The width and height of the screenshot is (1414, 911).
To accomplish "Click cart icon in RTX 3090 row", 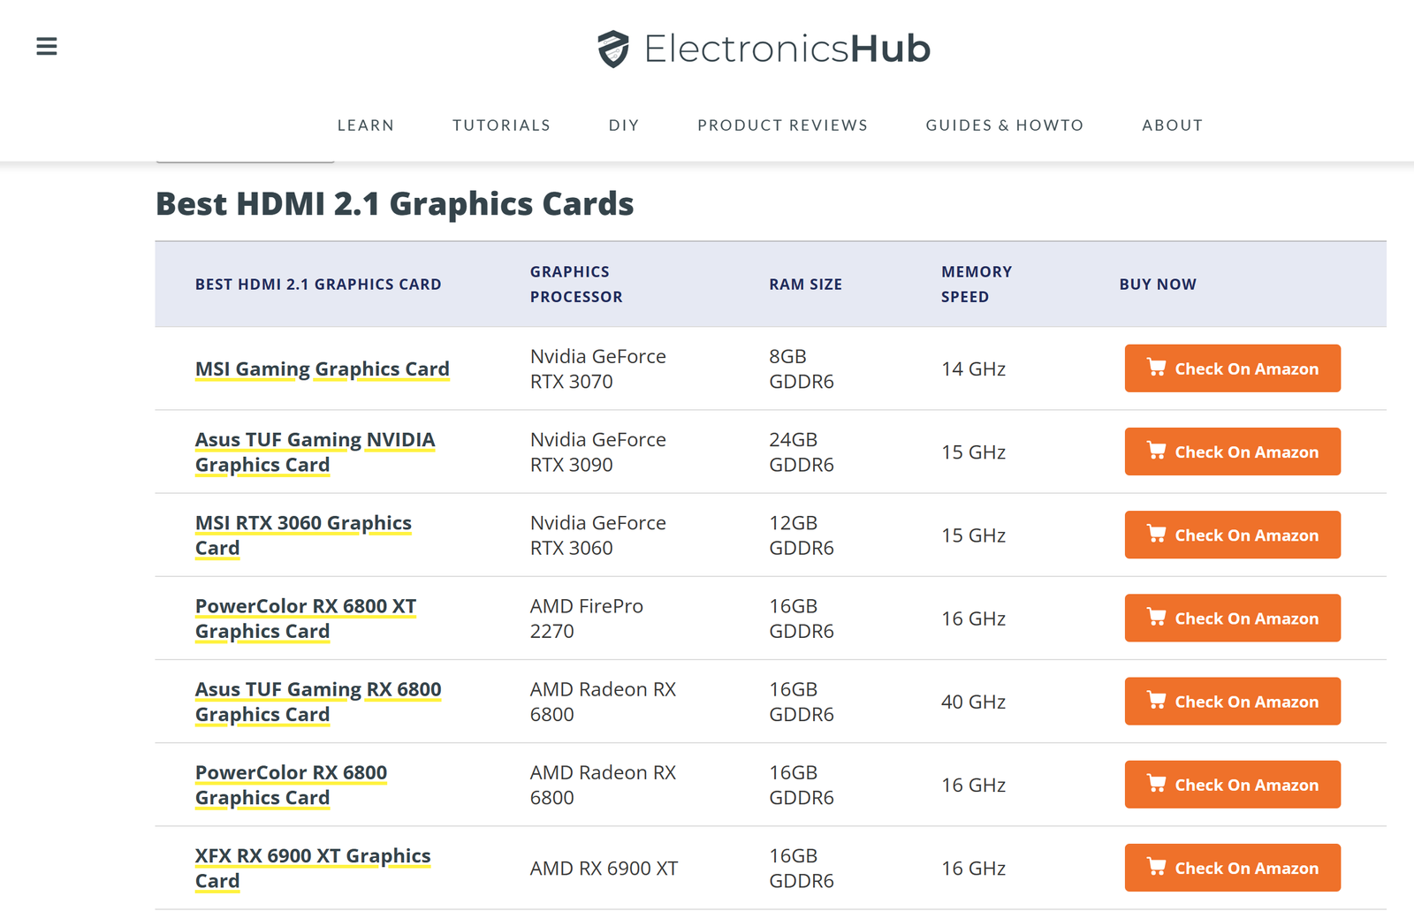I will 1156,451.
